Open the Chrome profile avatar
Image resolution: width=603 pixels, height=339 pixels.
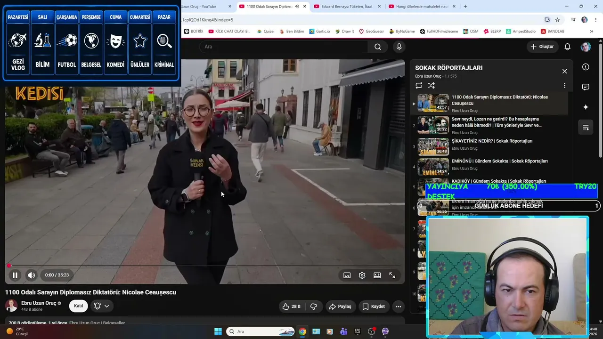pos(585,20)
